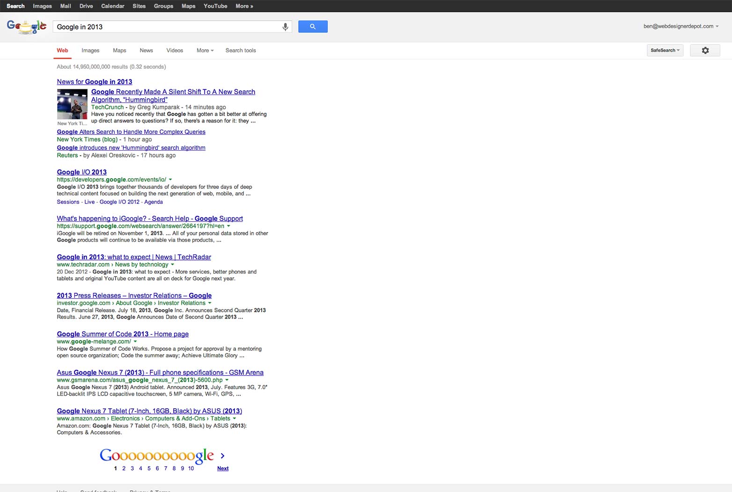The height and width of the screenshot is (492, 732).
Task: Open SafeSearch dropdown
Action: pyautogui.click(x=665, y=50)
